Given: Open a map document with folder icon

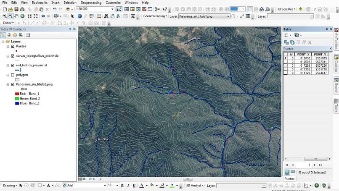Looking at the screenshot, I should pyautogui.click(x=11, y=9).
